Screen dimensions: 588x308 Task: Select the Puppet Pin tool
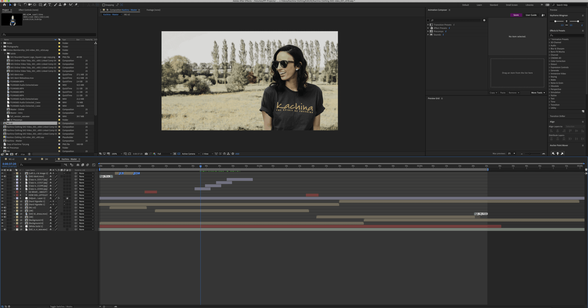coord(76,5)
